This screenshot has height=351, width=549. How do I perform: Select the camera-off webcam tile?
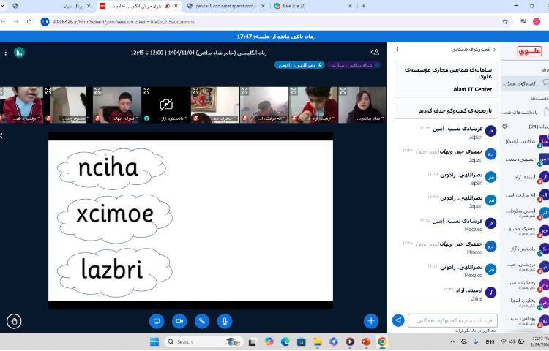click(166, 105)
